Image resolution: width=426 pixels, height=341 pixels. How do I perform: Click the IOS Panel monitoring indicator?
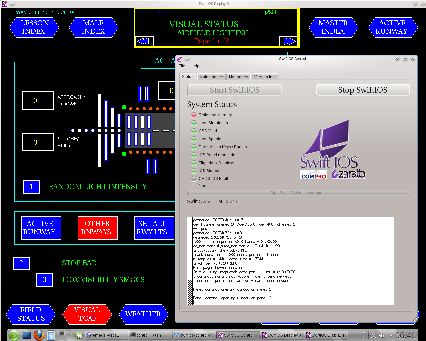[194, 155]
